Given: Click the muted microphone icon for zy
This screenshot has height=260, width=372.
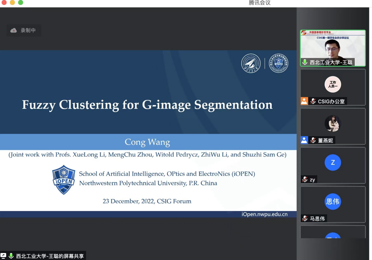Looking at the screenshot, I should (x=305, y=179).
